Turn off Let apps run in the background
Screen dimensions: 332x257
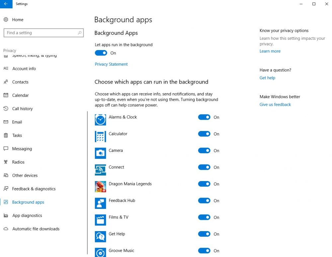click(x=101, y=53)
